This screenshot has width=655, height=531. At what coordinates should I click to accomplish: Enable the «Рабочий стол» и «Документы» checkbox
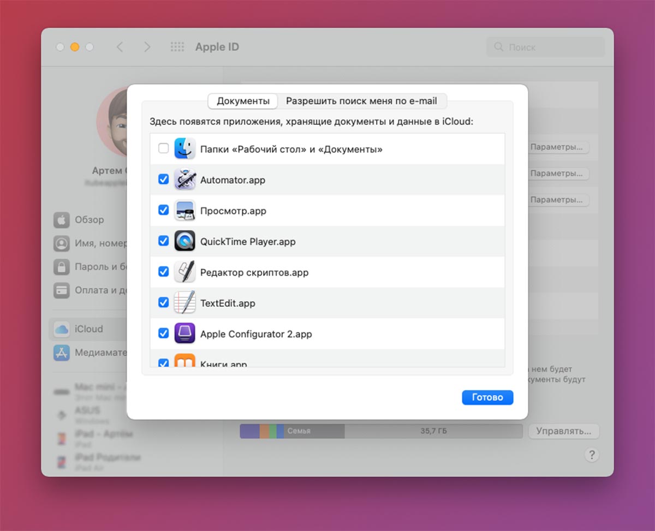163,148
